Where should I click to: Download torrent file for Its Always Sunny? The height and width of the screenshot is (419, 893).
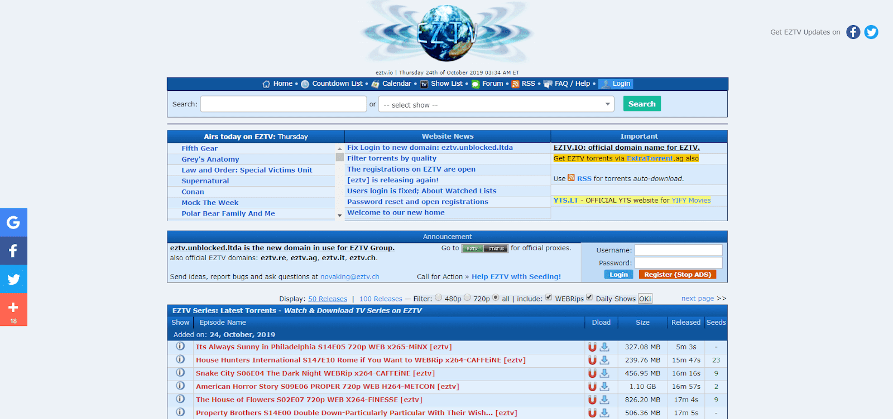click(604, 347)
